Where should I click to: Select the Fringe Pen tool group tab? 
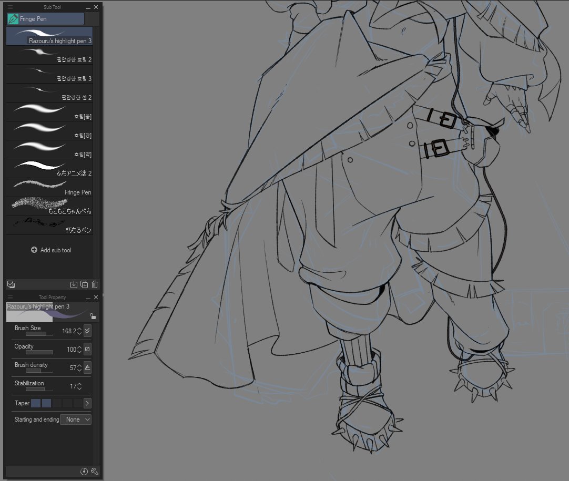click(46, 19)
